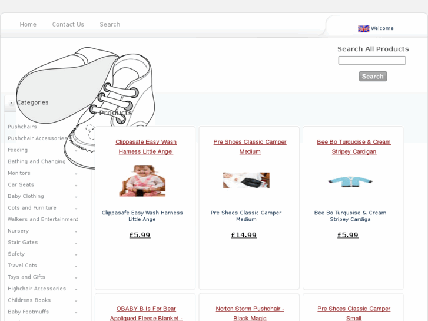Open the Search menu item
Viewport: 428px width, 321px height.
(x=110, y=24)
